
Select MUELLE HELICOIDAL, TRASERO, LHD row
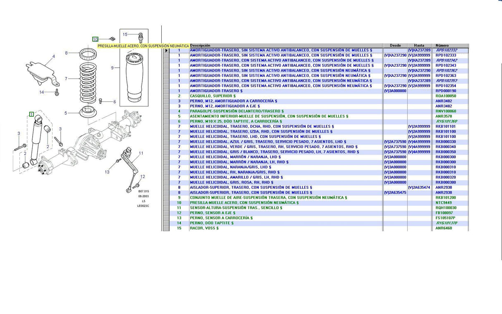tap(316, 137)
